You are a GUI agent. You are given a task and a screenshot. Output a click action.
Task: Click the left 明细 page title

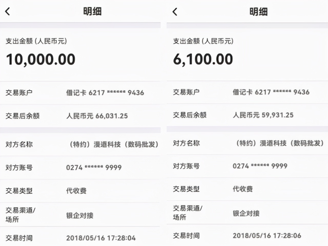coord(93,11)
